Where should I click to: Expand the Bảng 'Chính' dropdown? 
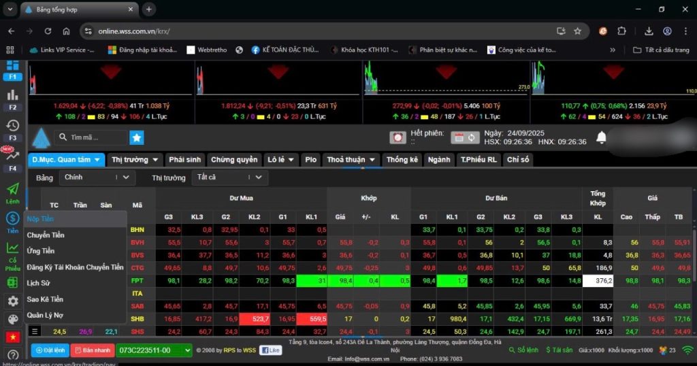[x=97, y=178]
